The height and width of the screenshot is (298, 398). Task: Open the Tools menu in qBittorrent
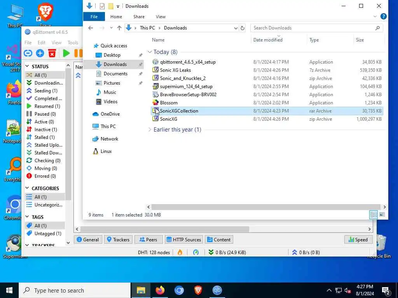click(x=73, y=43)
